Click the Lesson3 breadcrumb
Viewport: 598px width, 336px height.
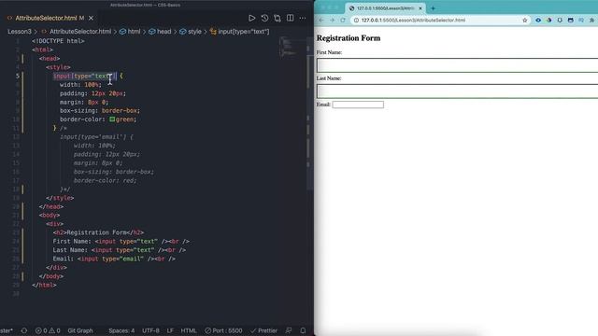click(20, 32)
